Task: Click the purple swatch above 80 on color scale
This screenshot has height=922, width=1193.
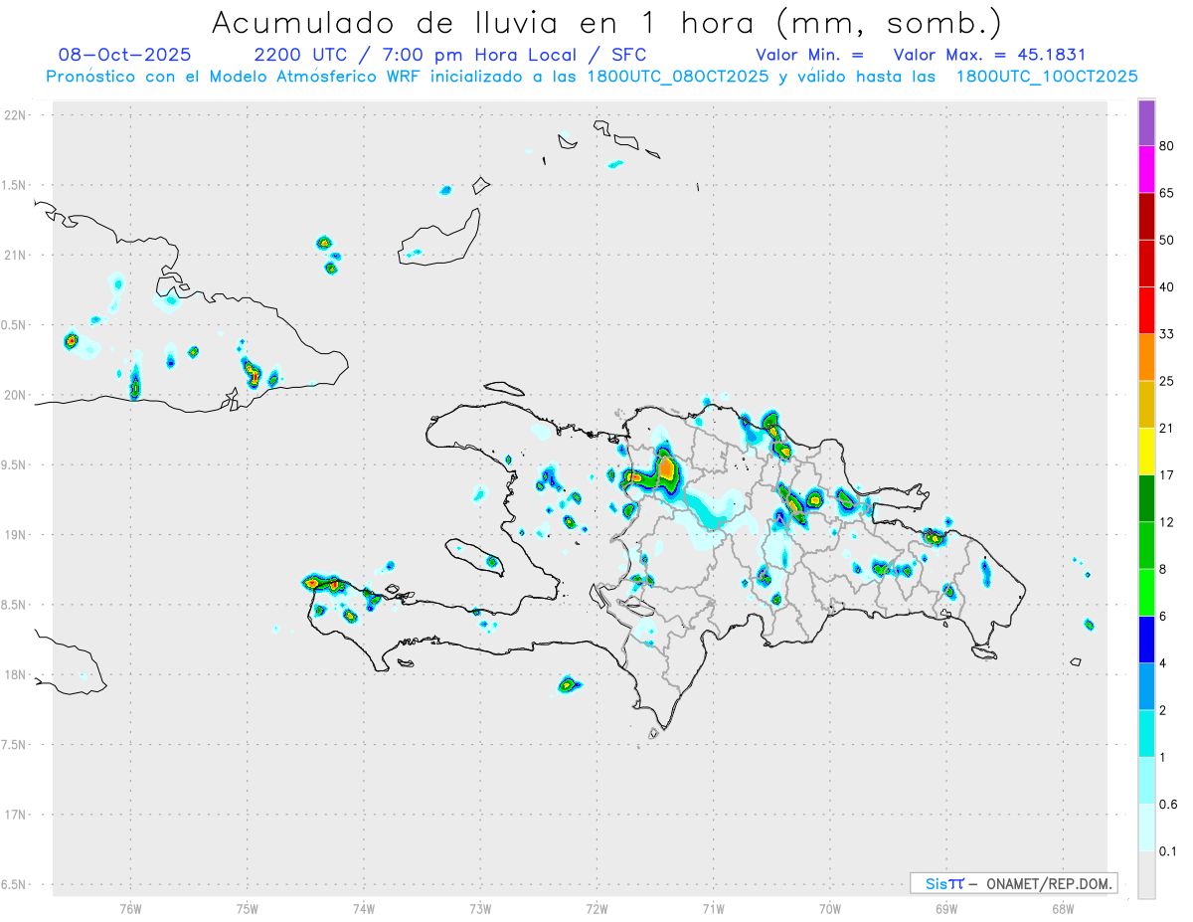Action: tap(1146, 123)
